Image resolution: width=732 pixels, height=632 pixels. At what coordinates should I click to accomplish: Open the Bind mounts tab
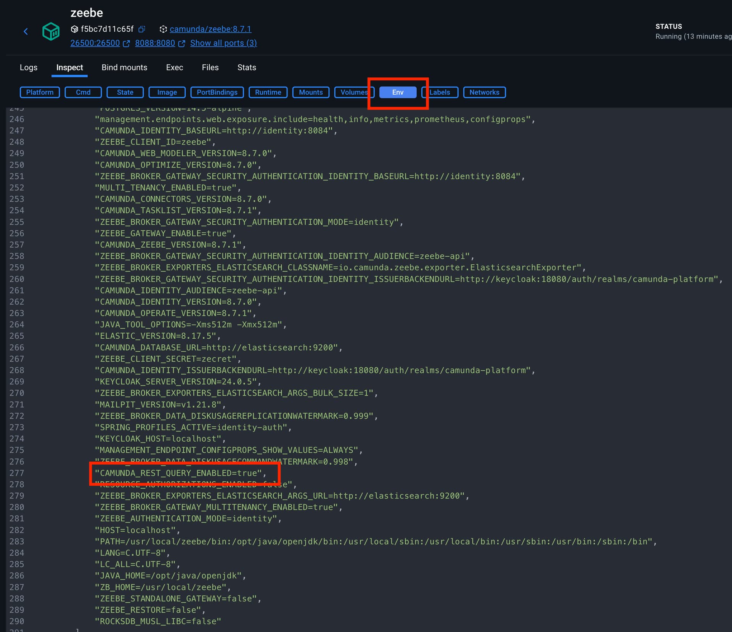coord(124,68)
